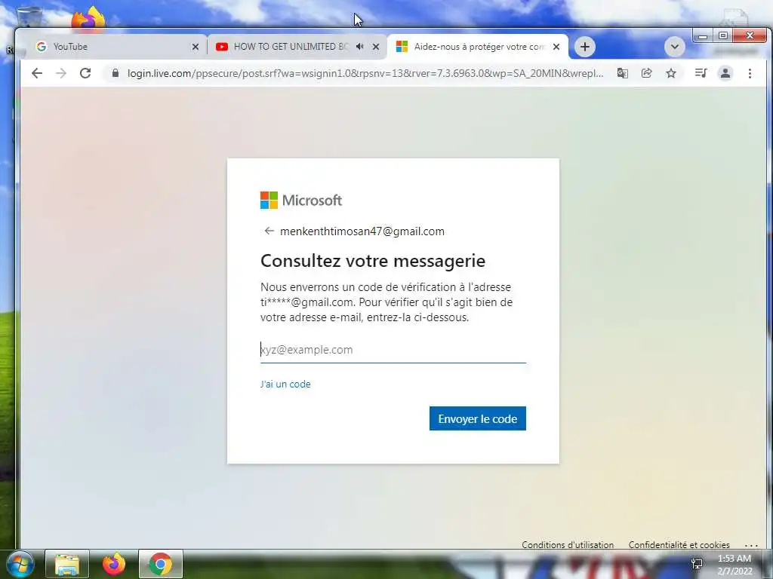Open the media control icon
773x579 pixels.
[x=701, y=73]
